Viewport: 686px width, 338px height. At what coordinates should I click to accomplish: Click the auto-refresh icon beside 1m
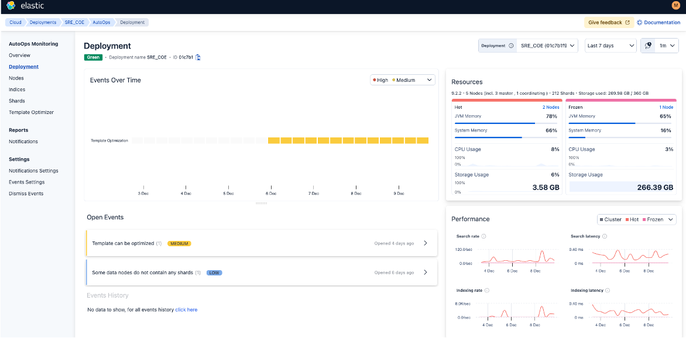pyautogui.click(x=648, y=46)
